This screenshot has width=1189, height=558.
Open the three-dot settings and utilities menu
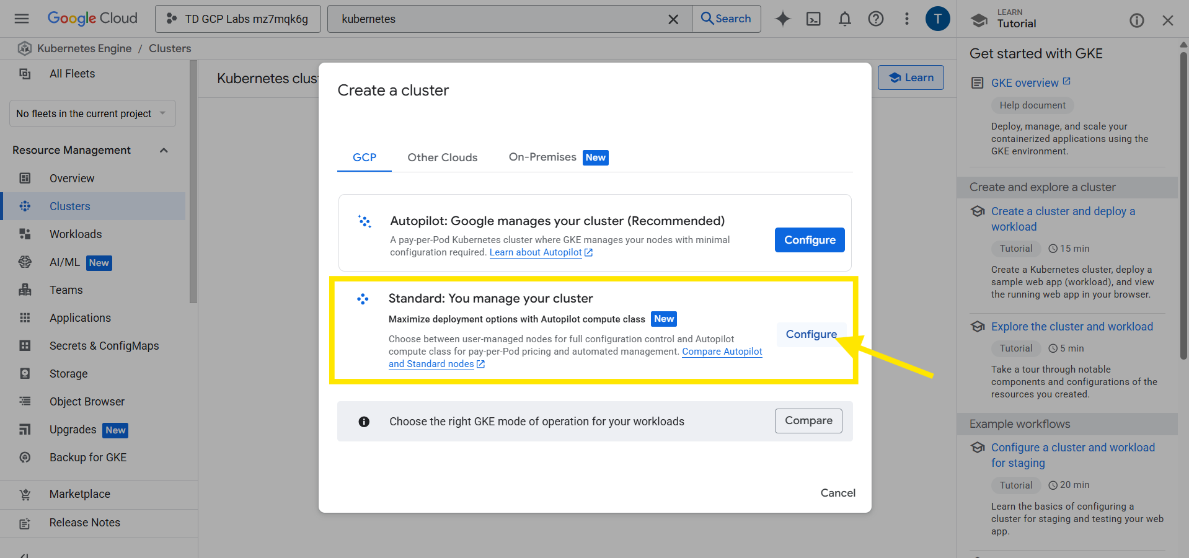click(x=906, y=19)
